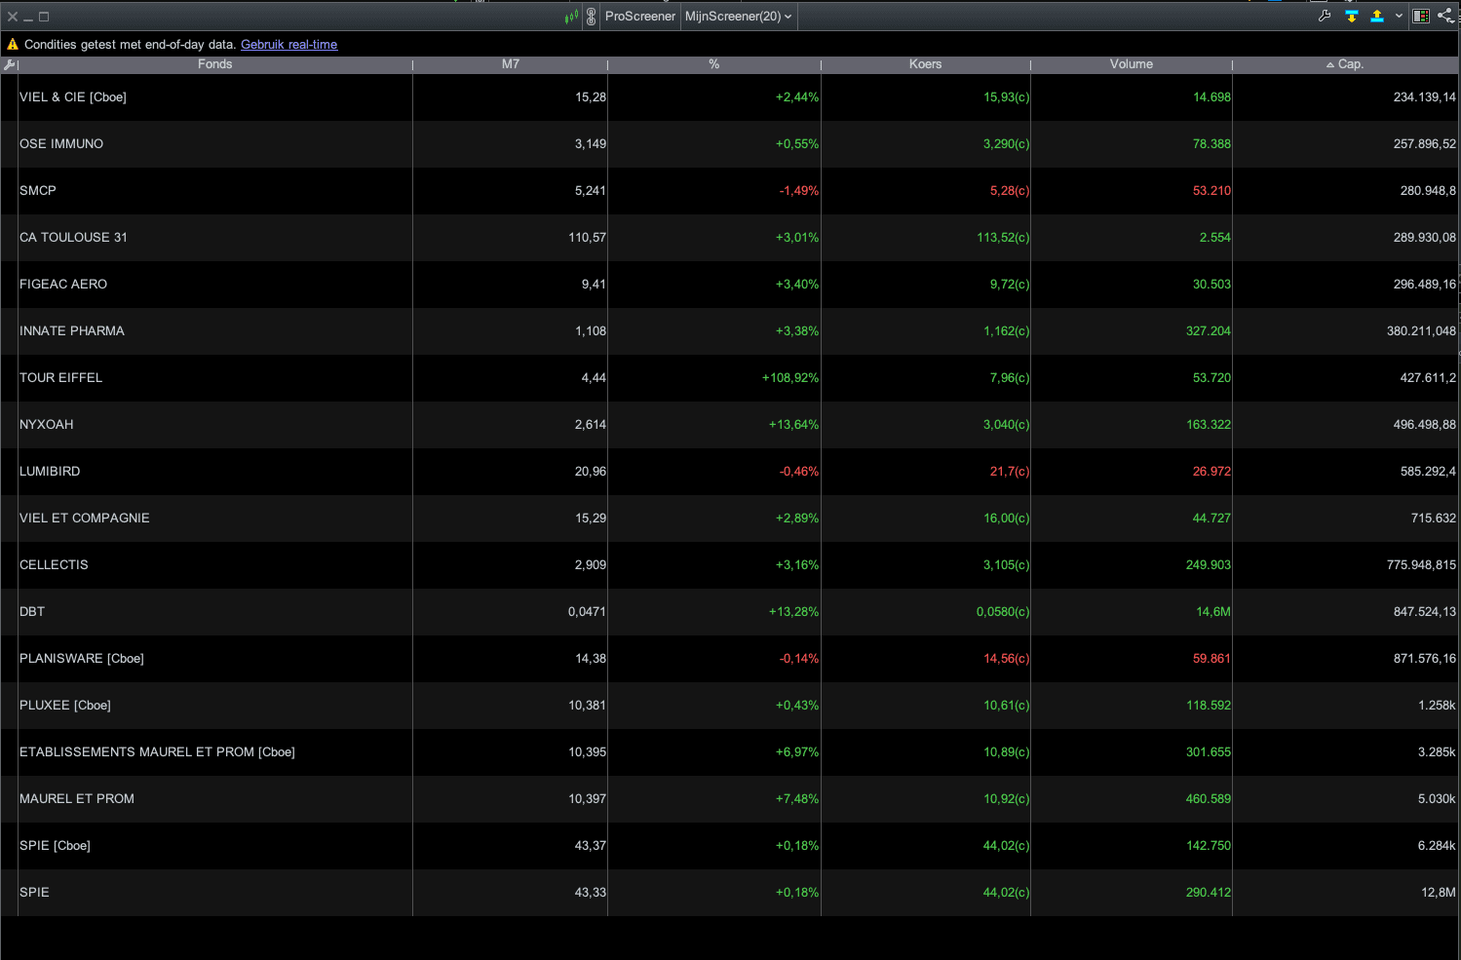This screenshot has height=960, width=1461.
Task: Select the TOUR EIFFEL fund name
Action: tap(60, 378)
